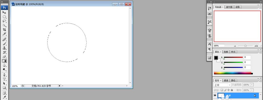Select the Elliptical Marquee tool
263x100 pixels.
coord(4,17)
